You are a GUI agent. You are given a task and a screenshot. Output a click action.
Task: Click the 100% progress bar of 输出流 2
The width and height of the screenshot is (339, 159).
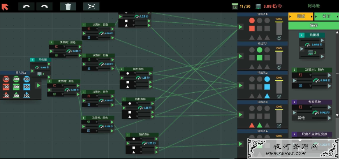(x=279, y=86)
